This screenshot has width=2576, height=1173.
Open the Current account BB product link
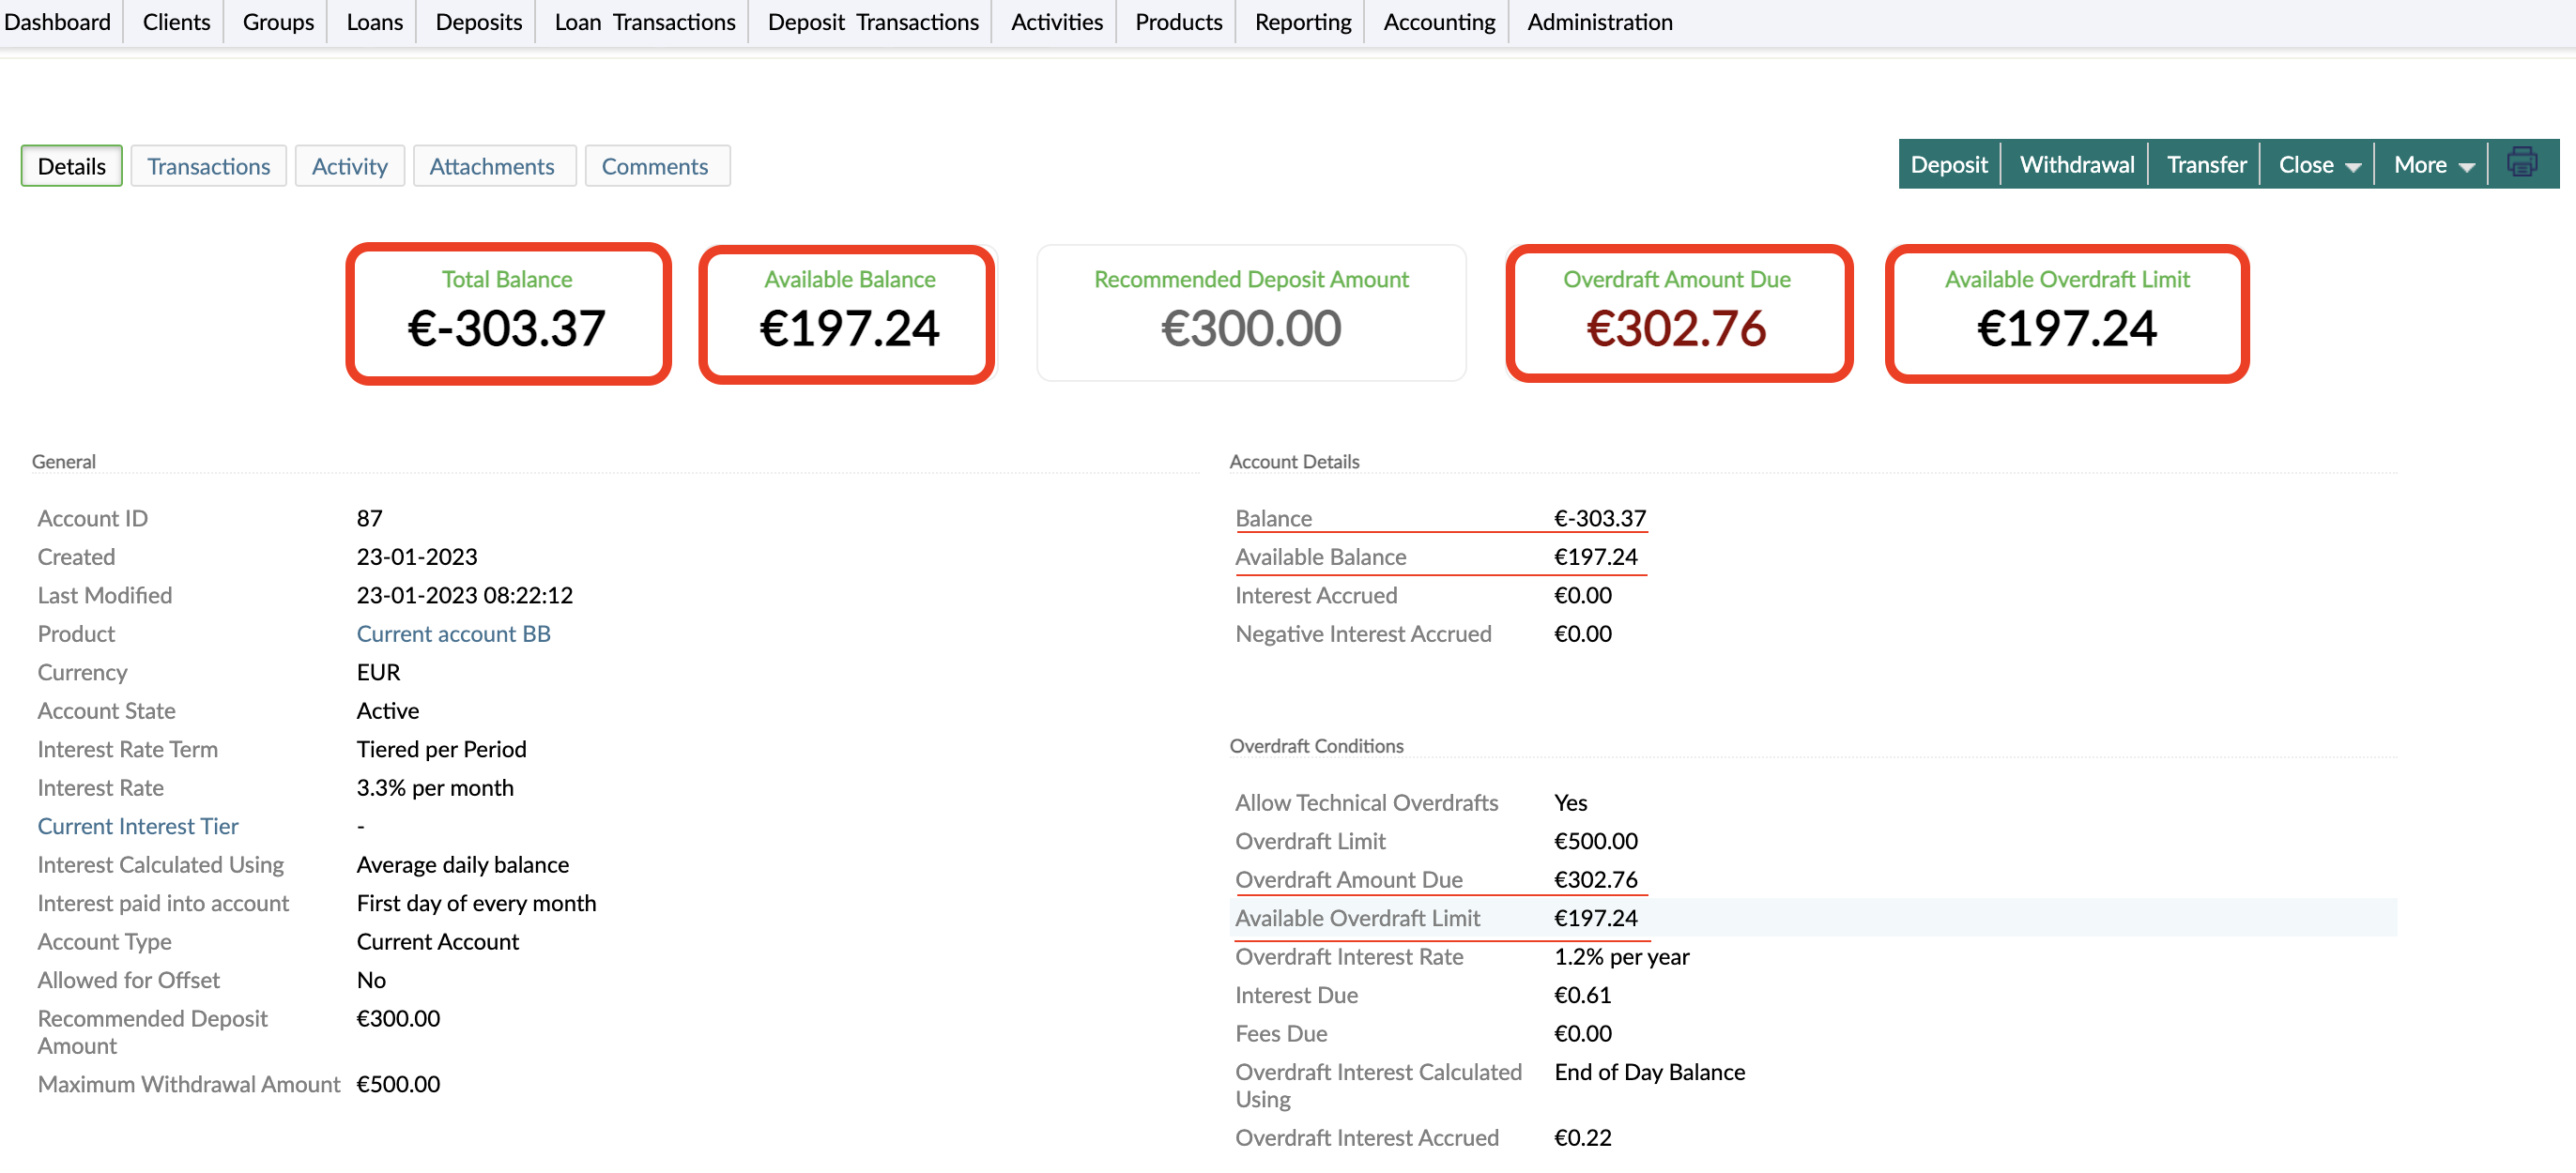(x=454, y=633)
